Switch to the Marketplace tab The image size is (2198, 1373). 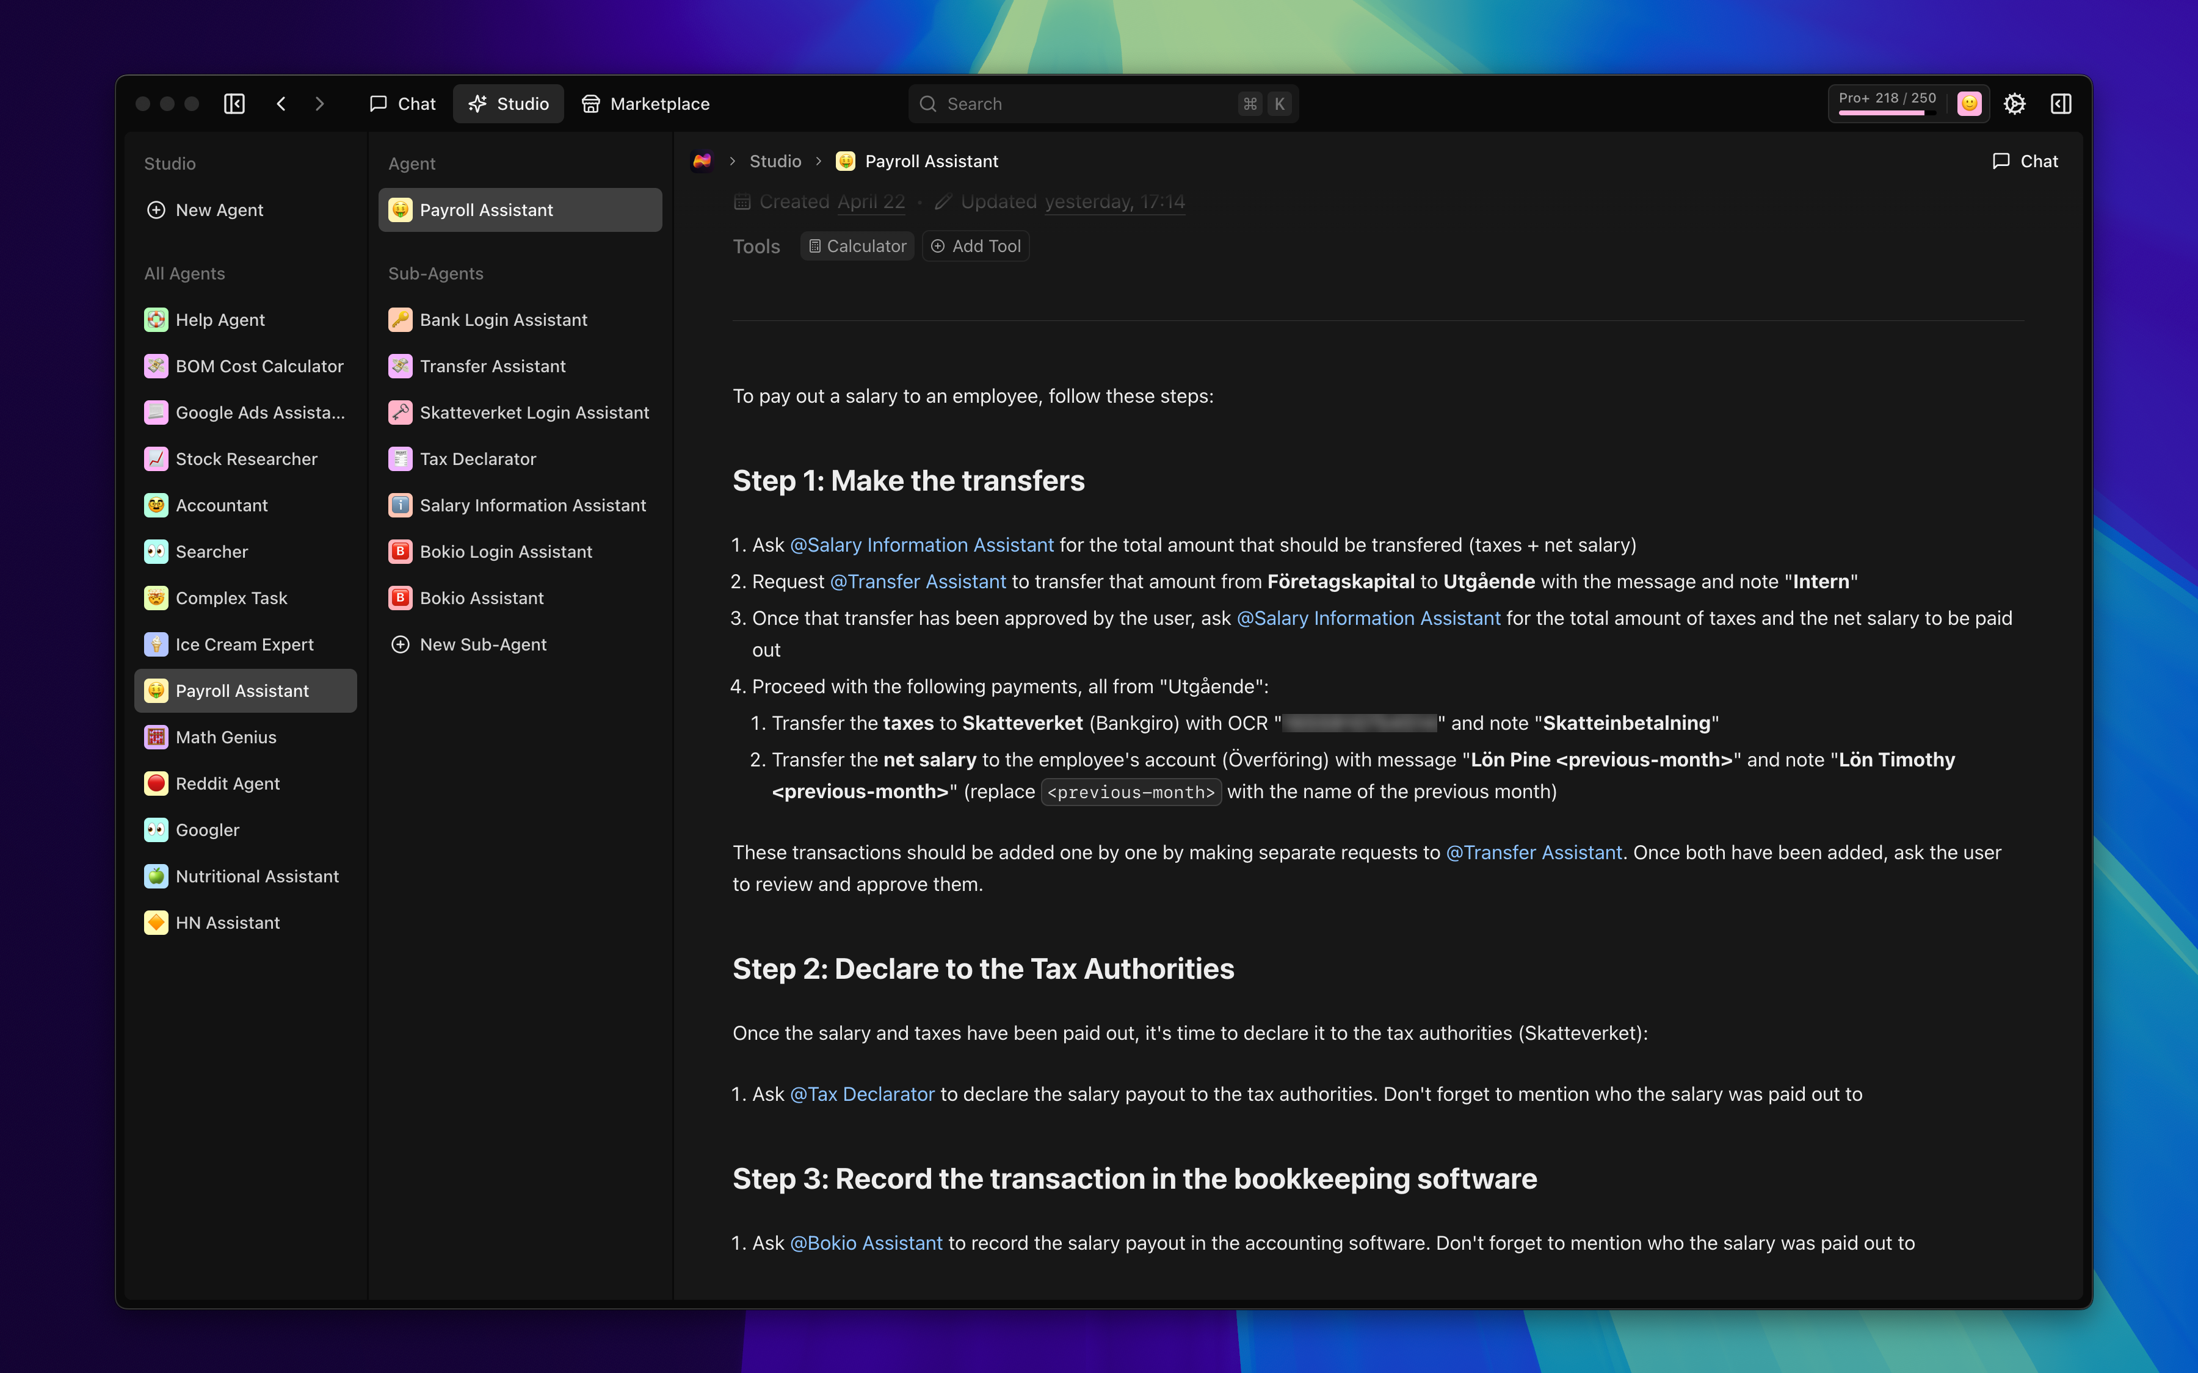coord(646,104)
